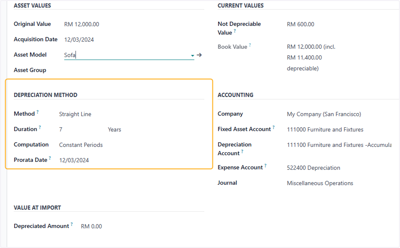
Task: Click the DEPRECIATION METHOD section heading
Action: [x=46, y=95]
